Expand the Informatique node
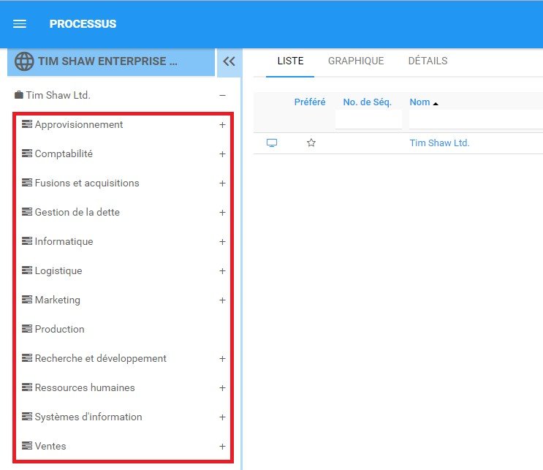543x470 pixels. 222,242
